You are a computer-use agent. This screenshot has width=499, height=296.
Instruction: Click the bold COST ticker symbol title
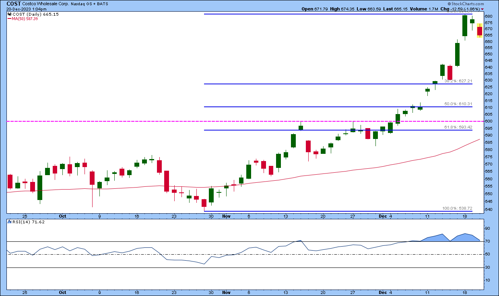point(14,3)
